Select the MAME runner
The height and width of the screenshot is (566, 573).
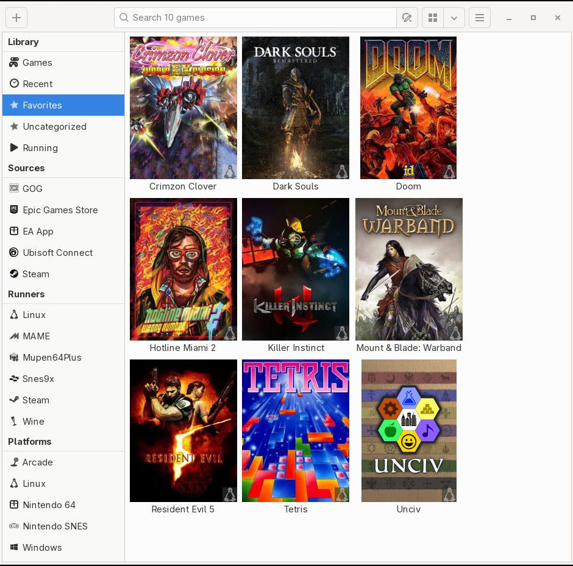pos(63,336)
